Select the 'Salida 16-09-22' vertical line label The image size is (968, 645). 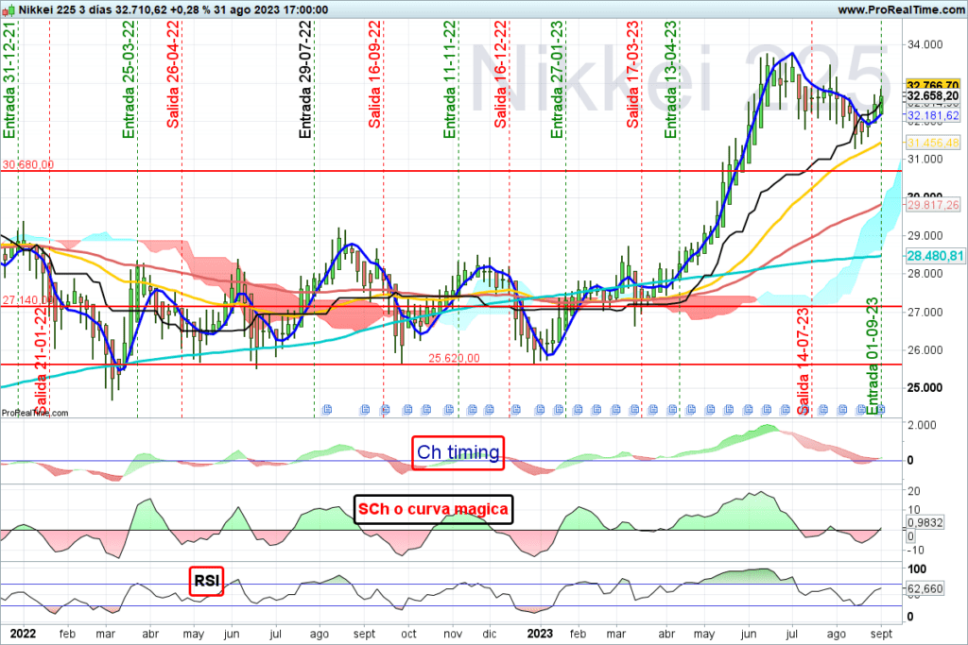click(x=374, y=75)
